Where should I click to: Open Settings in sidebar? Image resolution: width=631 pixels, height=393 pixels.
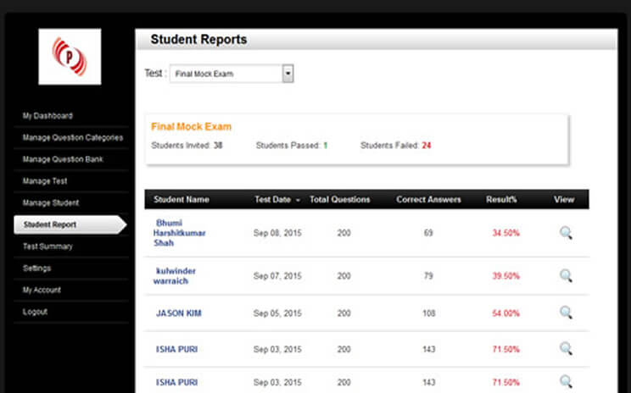click(x=36, y=268)
